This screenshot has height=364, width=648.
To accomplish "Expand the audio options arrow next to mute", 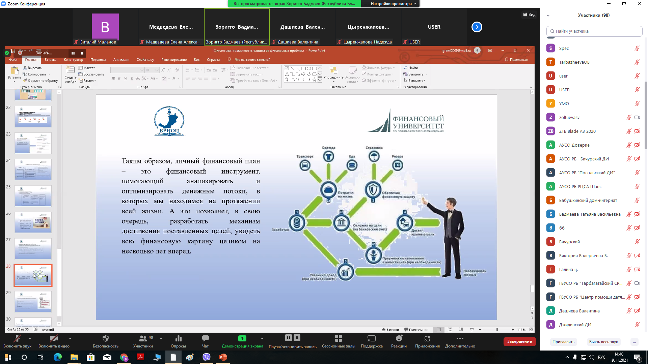I will (x=30, y=338).
